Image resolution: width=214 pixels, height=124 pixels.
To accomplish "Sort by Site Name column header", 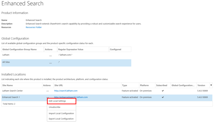I will [8, 85].
